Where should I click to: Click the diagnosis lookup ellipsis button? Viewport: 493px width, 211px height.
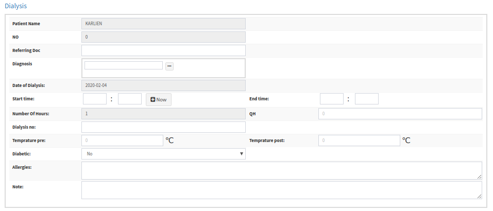[169, 66]
